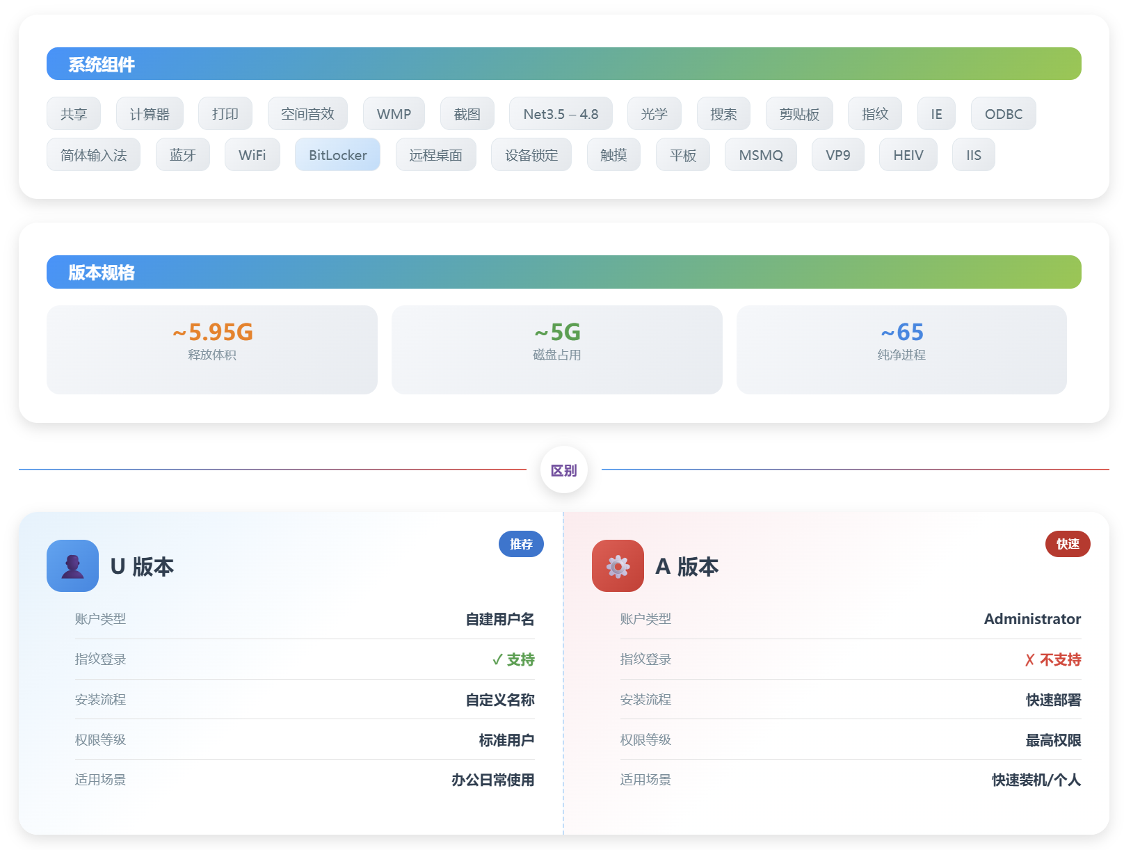Select the 触摸 tag
This screenshot has width=1124, height=850.
[x=613, y=154]
